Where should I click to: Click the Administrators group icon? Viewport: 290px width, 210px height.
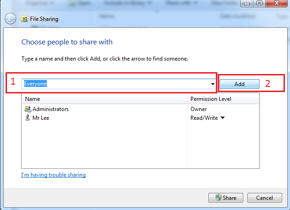28,109
